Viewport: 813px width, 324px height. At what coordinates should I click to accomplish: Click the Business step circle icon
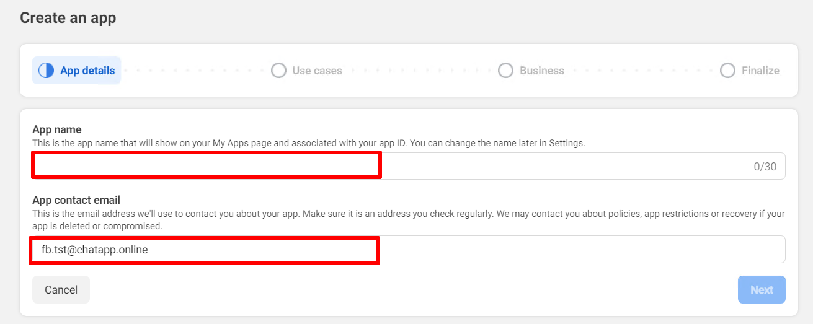click(x=505, y=71)
